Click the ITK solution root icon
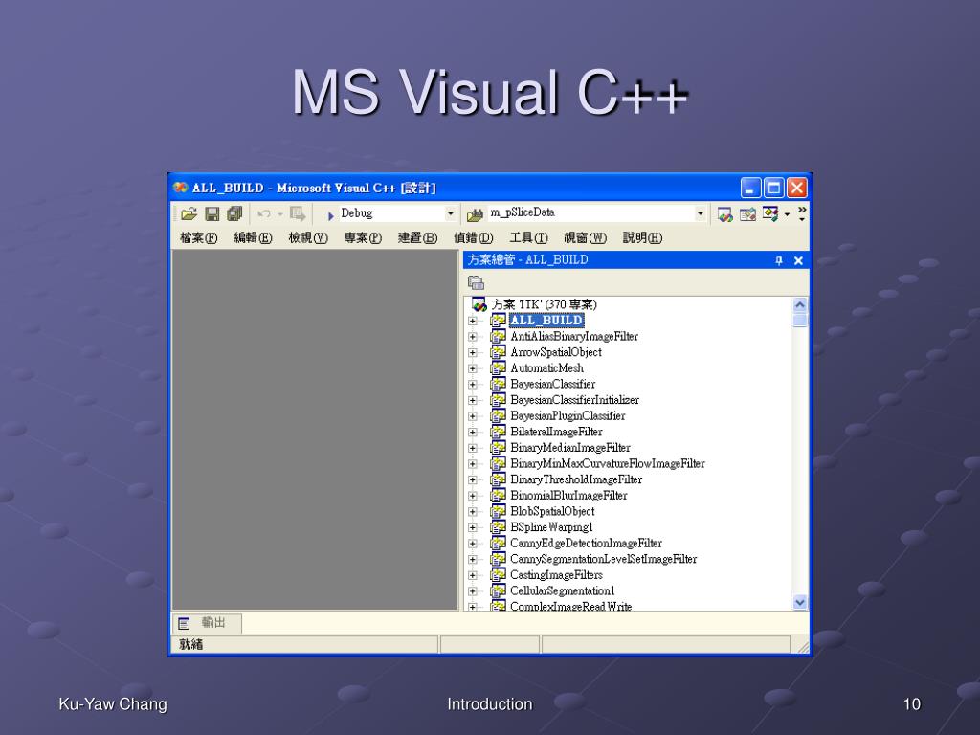 [x=479, y=305]
